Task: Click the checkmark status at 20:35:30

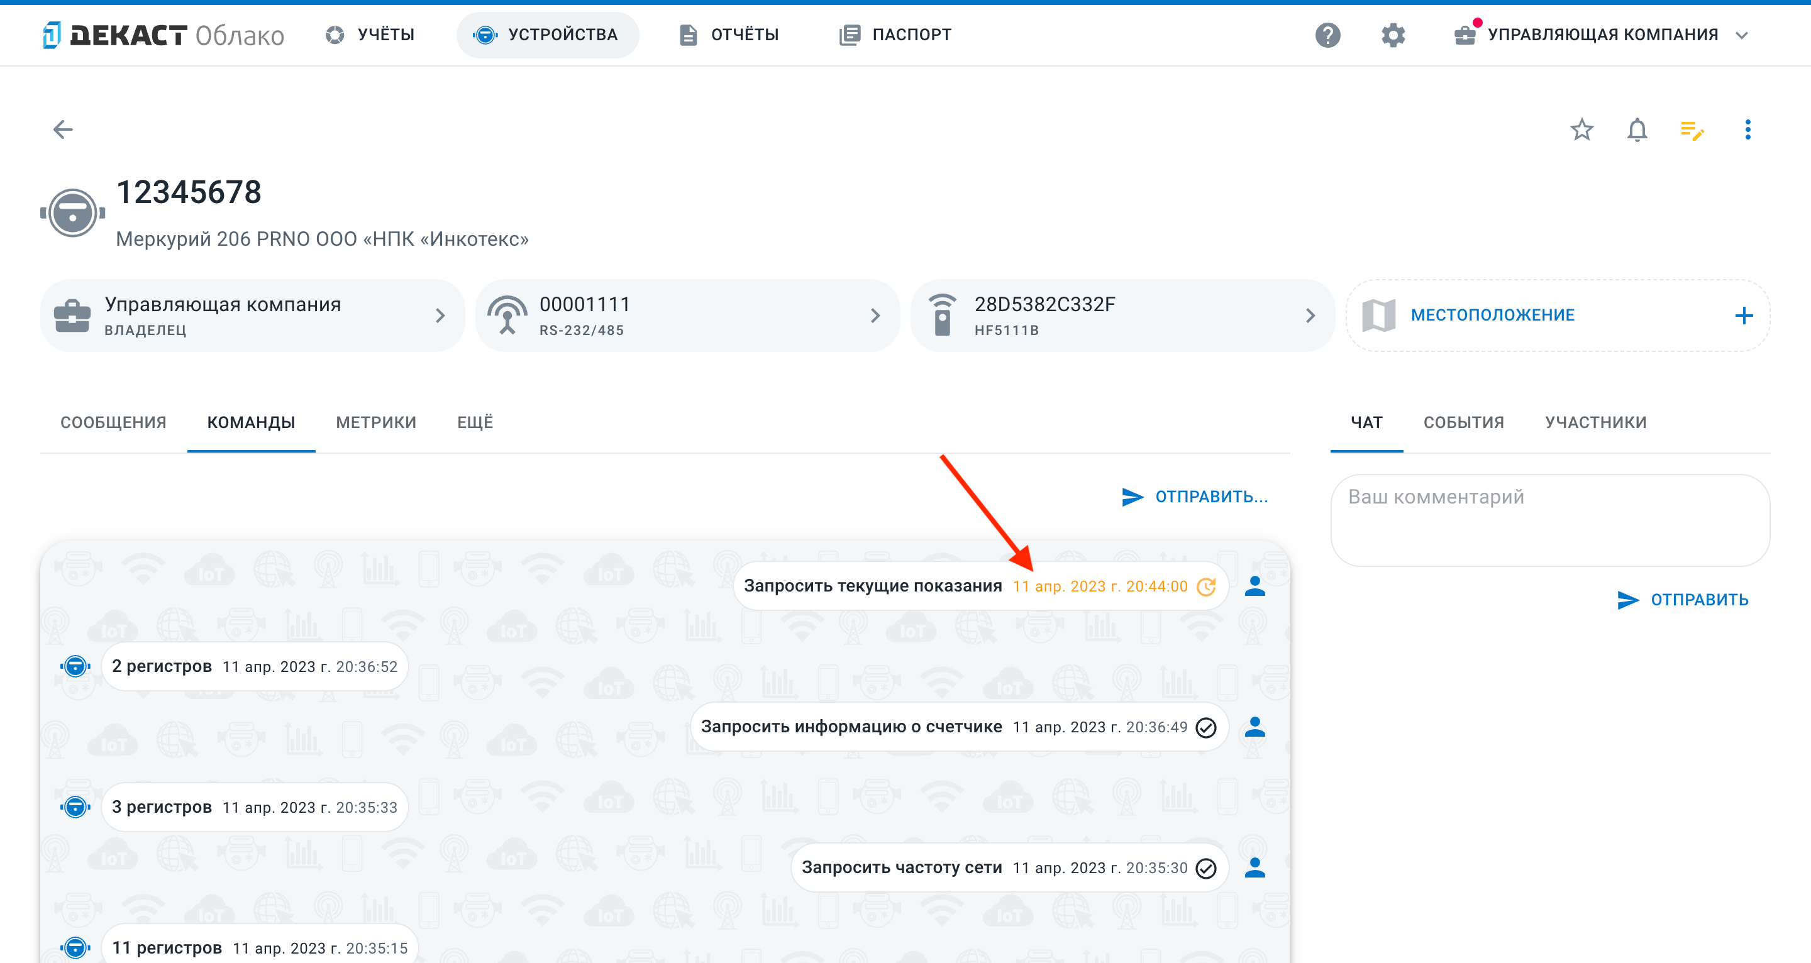Action: click(x=1207, y=868)
